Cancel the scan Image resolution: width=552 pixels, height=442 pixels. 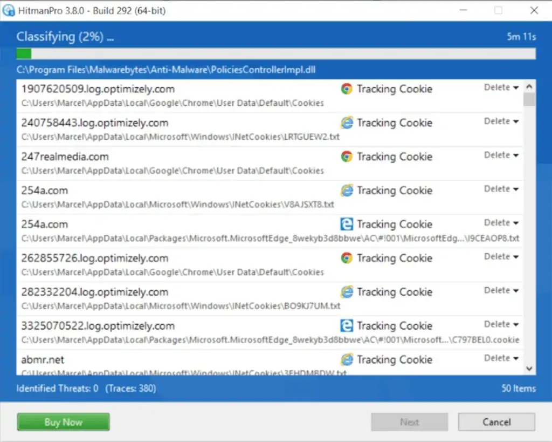pyautogui.click(x=496, y=422)
